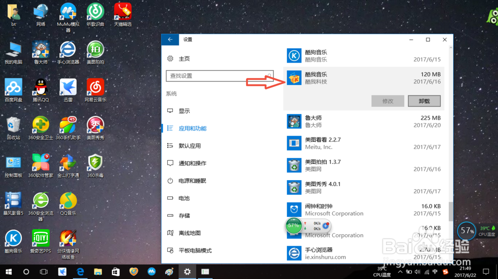
Task: Go back with the Settings back arrow
Action: [170, 40]
